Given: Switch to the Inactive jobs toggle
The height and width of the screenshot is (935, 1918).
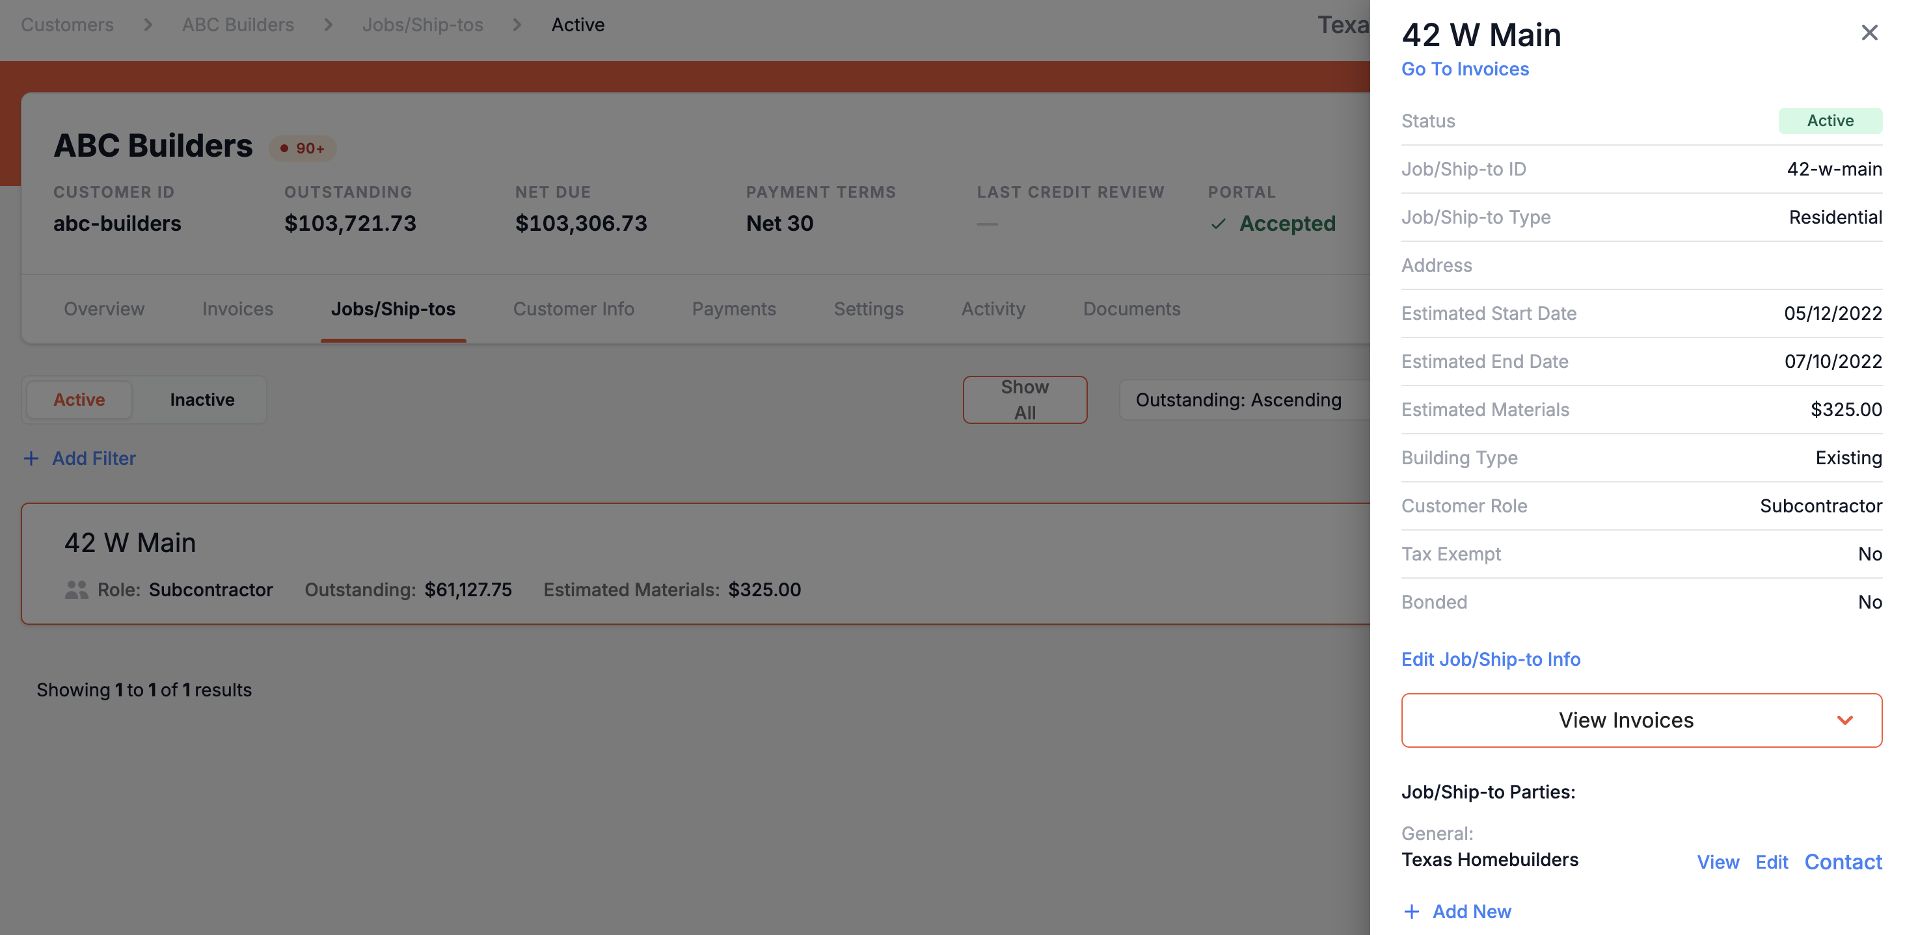Looking at the screenshot, I should tap(202, 399).
